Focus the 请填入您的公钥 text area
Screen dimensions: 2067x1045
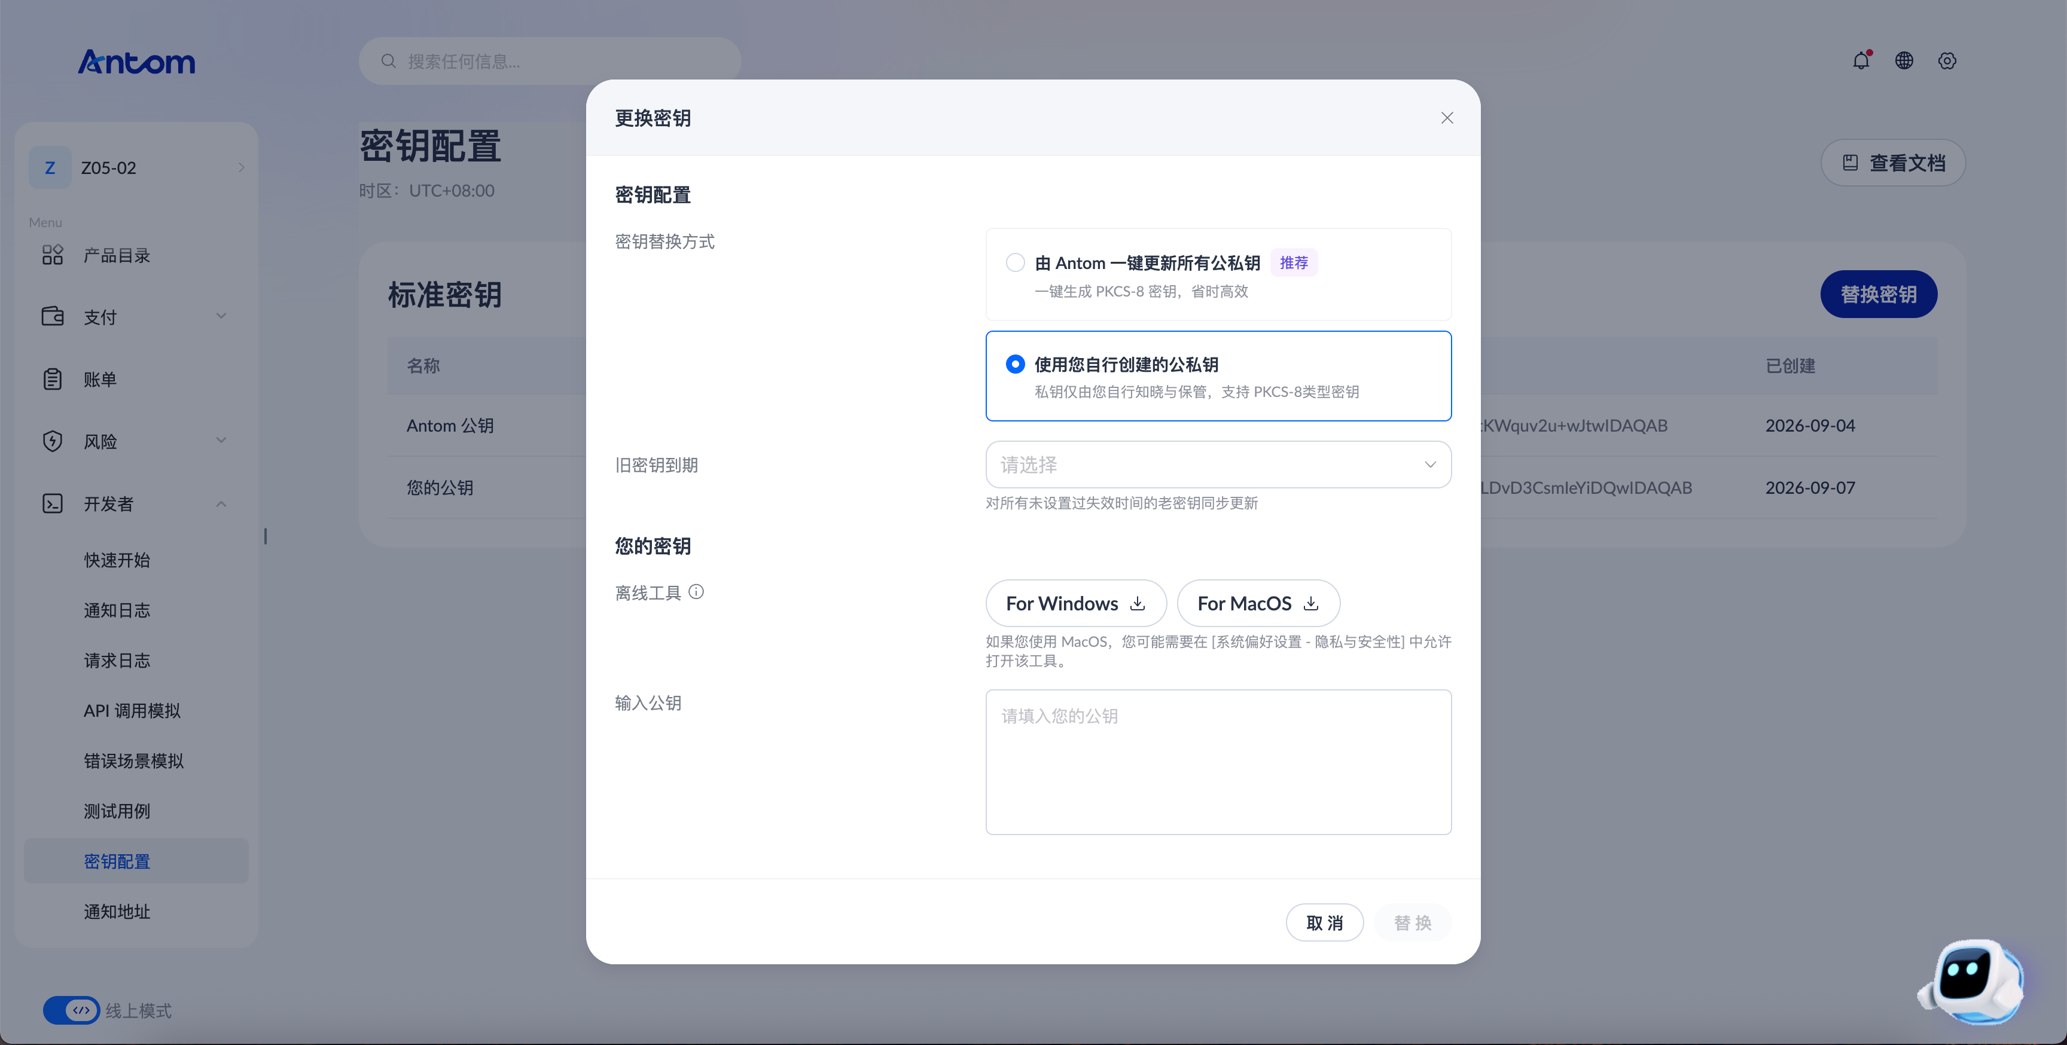tap(1218, 762)
